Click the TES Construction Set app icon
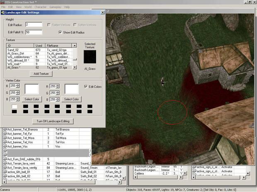 pos(2,2)
